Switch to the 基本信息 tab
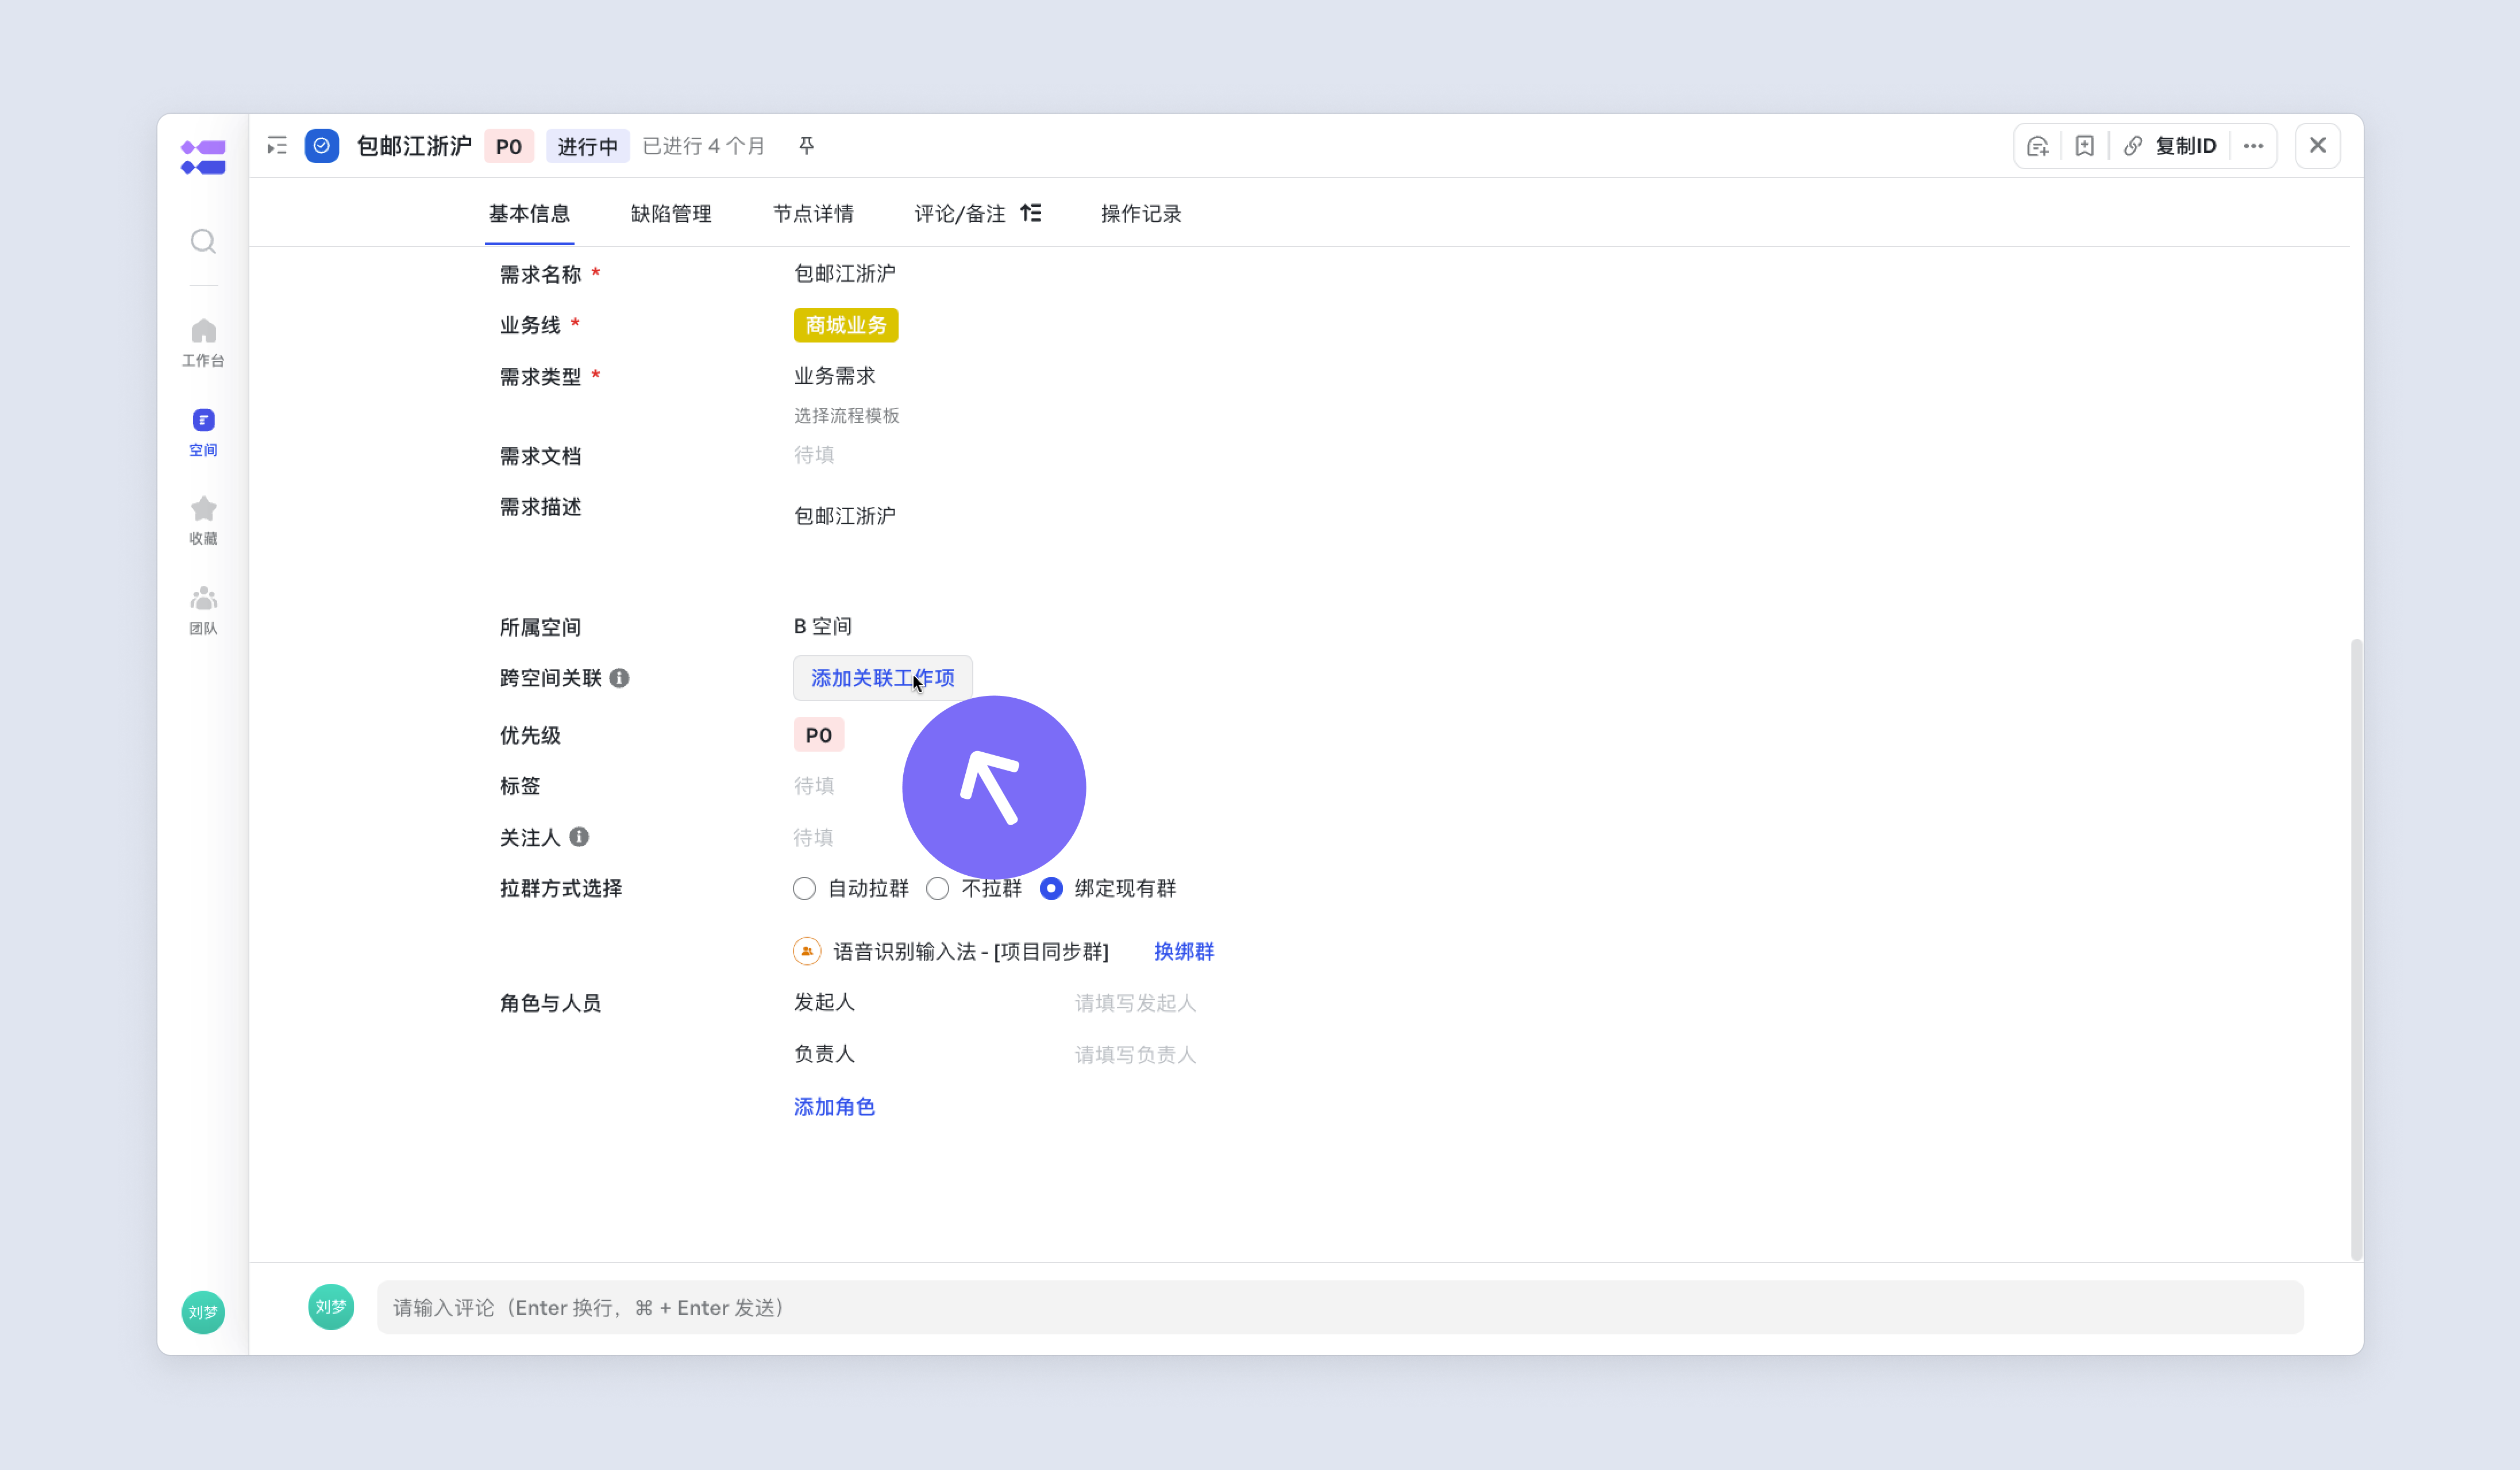Image resolution: width=2520 pixels, height=1470 pixels. (x=529, y=213)
